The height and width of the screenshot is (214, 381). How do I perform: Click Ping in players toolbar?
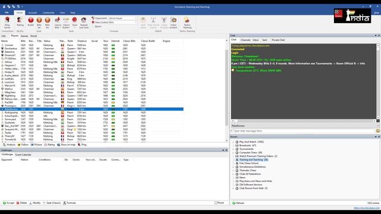tap(82, 144)
